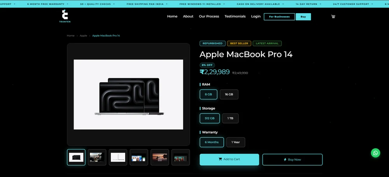Viewport: 389px width, 177px height.
Task: Click '14 Day Return' banner text
Action: click(307, 4)
